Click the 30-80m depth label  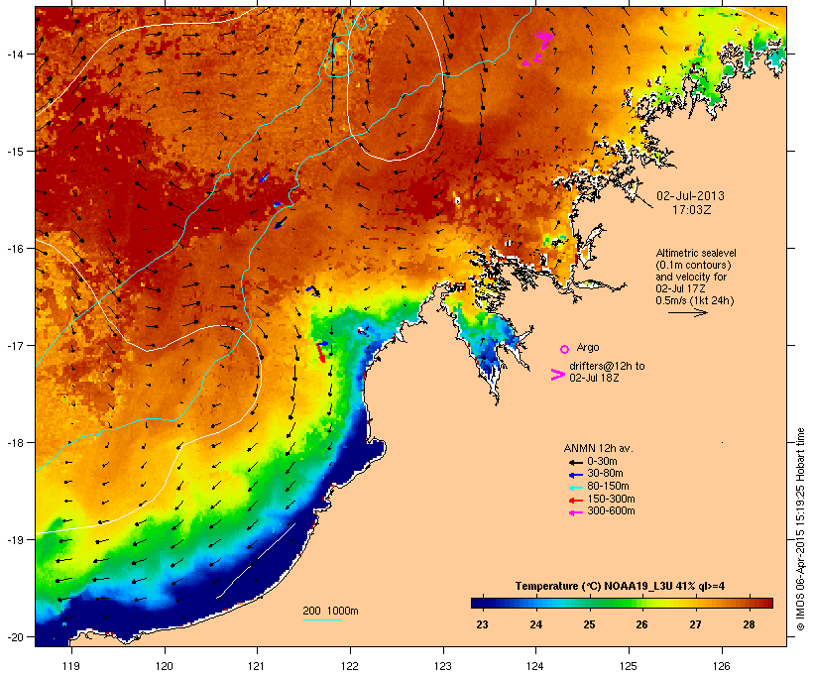click(x=605, y=474)
